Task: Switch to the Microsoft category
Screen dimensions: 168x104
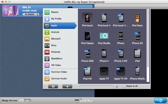Action: 60,39
